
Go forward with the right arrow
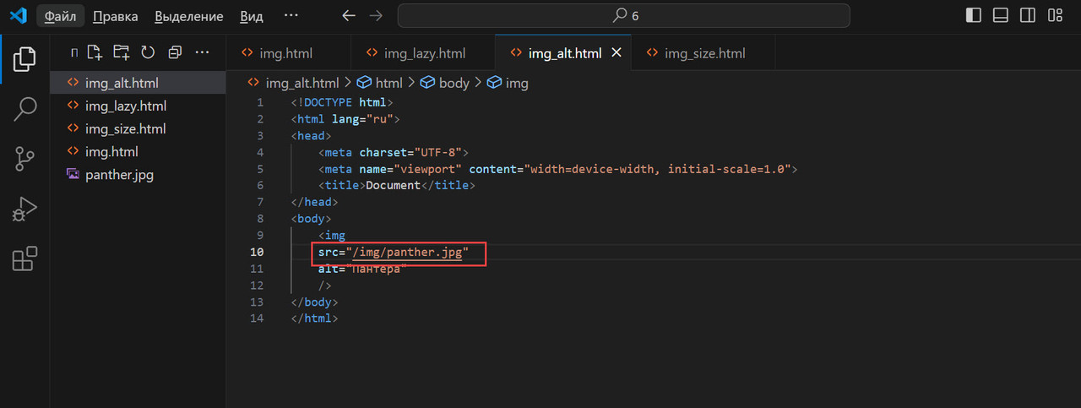pos(377,15)
